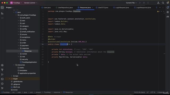Click the 14:22 caret position indicator
Screen dimensions: 170x95
tap(139, 92)
